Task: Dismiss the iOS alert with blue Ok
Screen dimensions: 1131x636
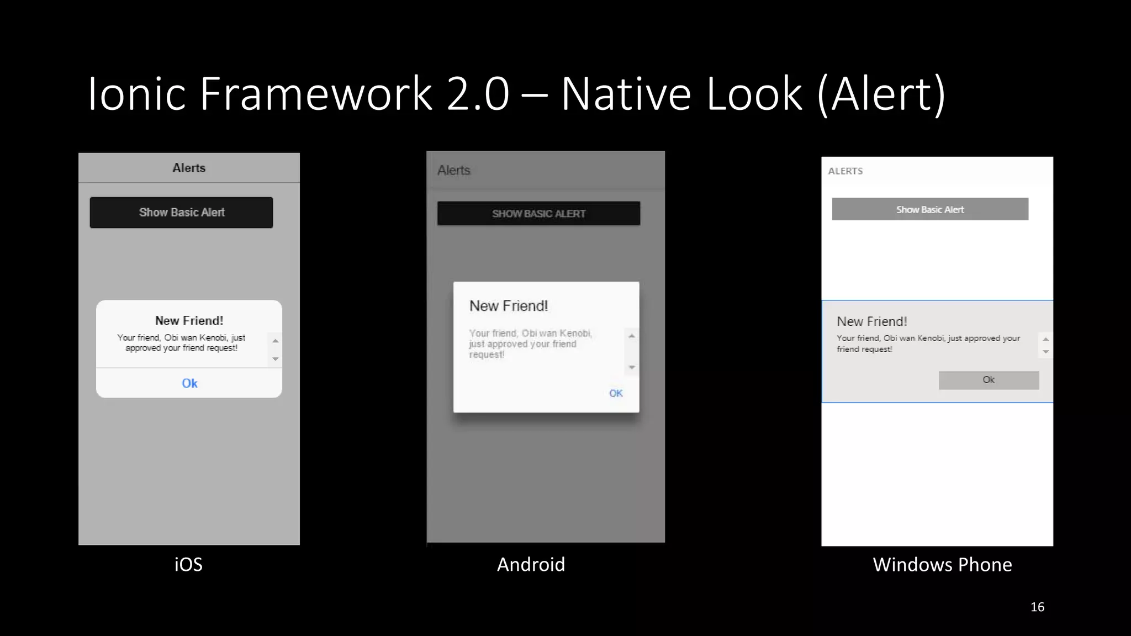Action: point(189,383)
